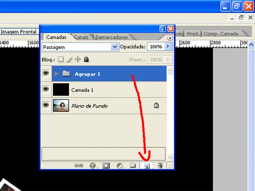
Task: Toggle lock all padlock icon
Action: click(86, 59)
